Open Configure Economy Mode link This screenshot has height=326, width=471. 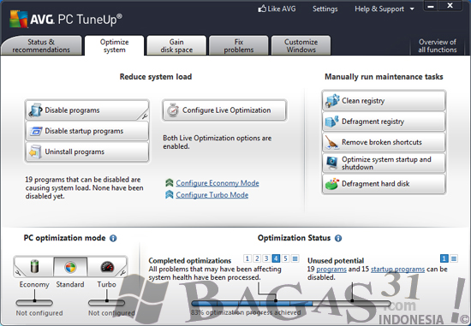coord(218,183)
